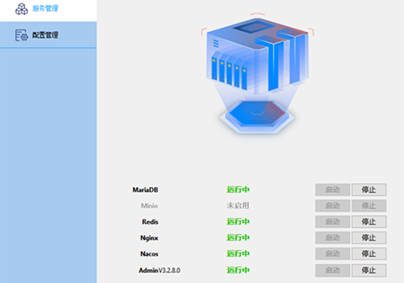
Task: Click the 配置管理 gear document icon
Action: coord(21,35)
